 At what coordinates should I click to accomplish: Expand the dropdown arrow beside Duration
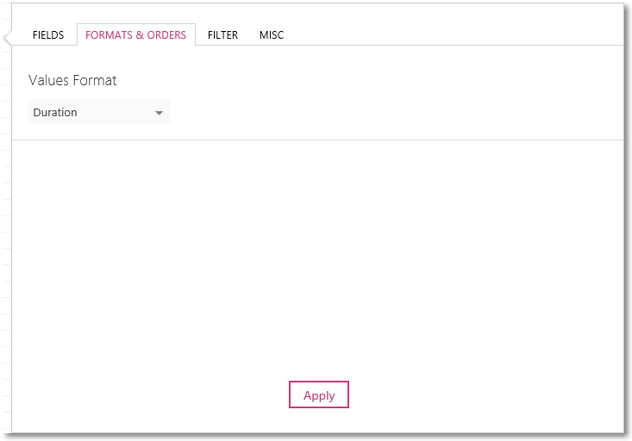tap(160, 113)
